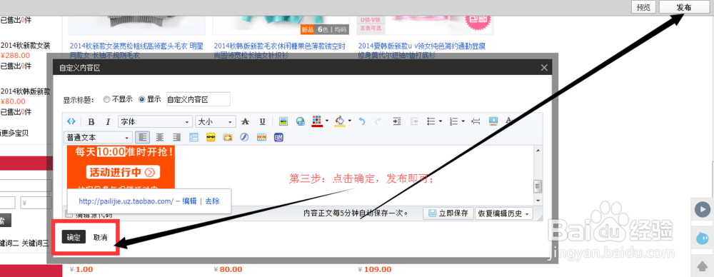
Task: Open the text color dropdown arrow
Action: [x=327, y=121]
